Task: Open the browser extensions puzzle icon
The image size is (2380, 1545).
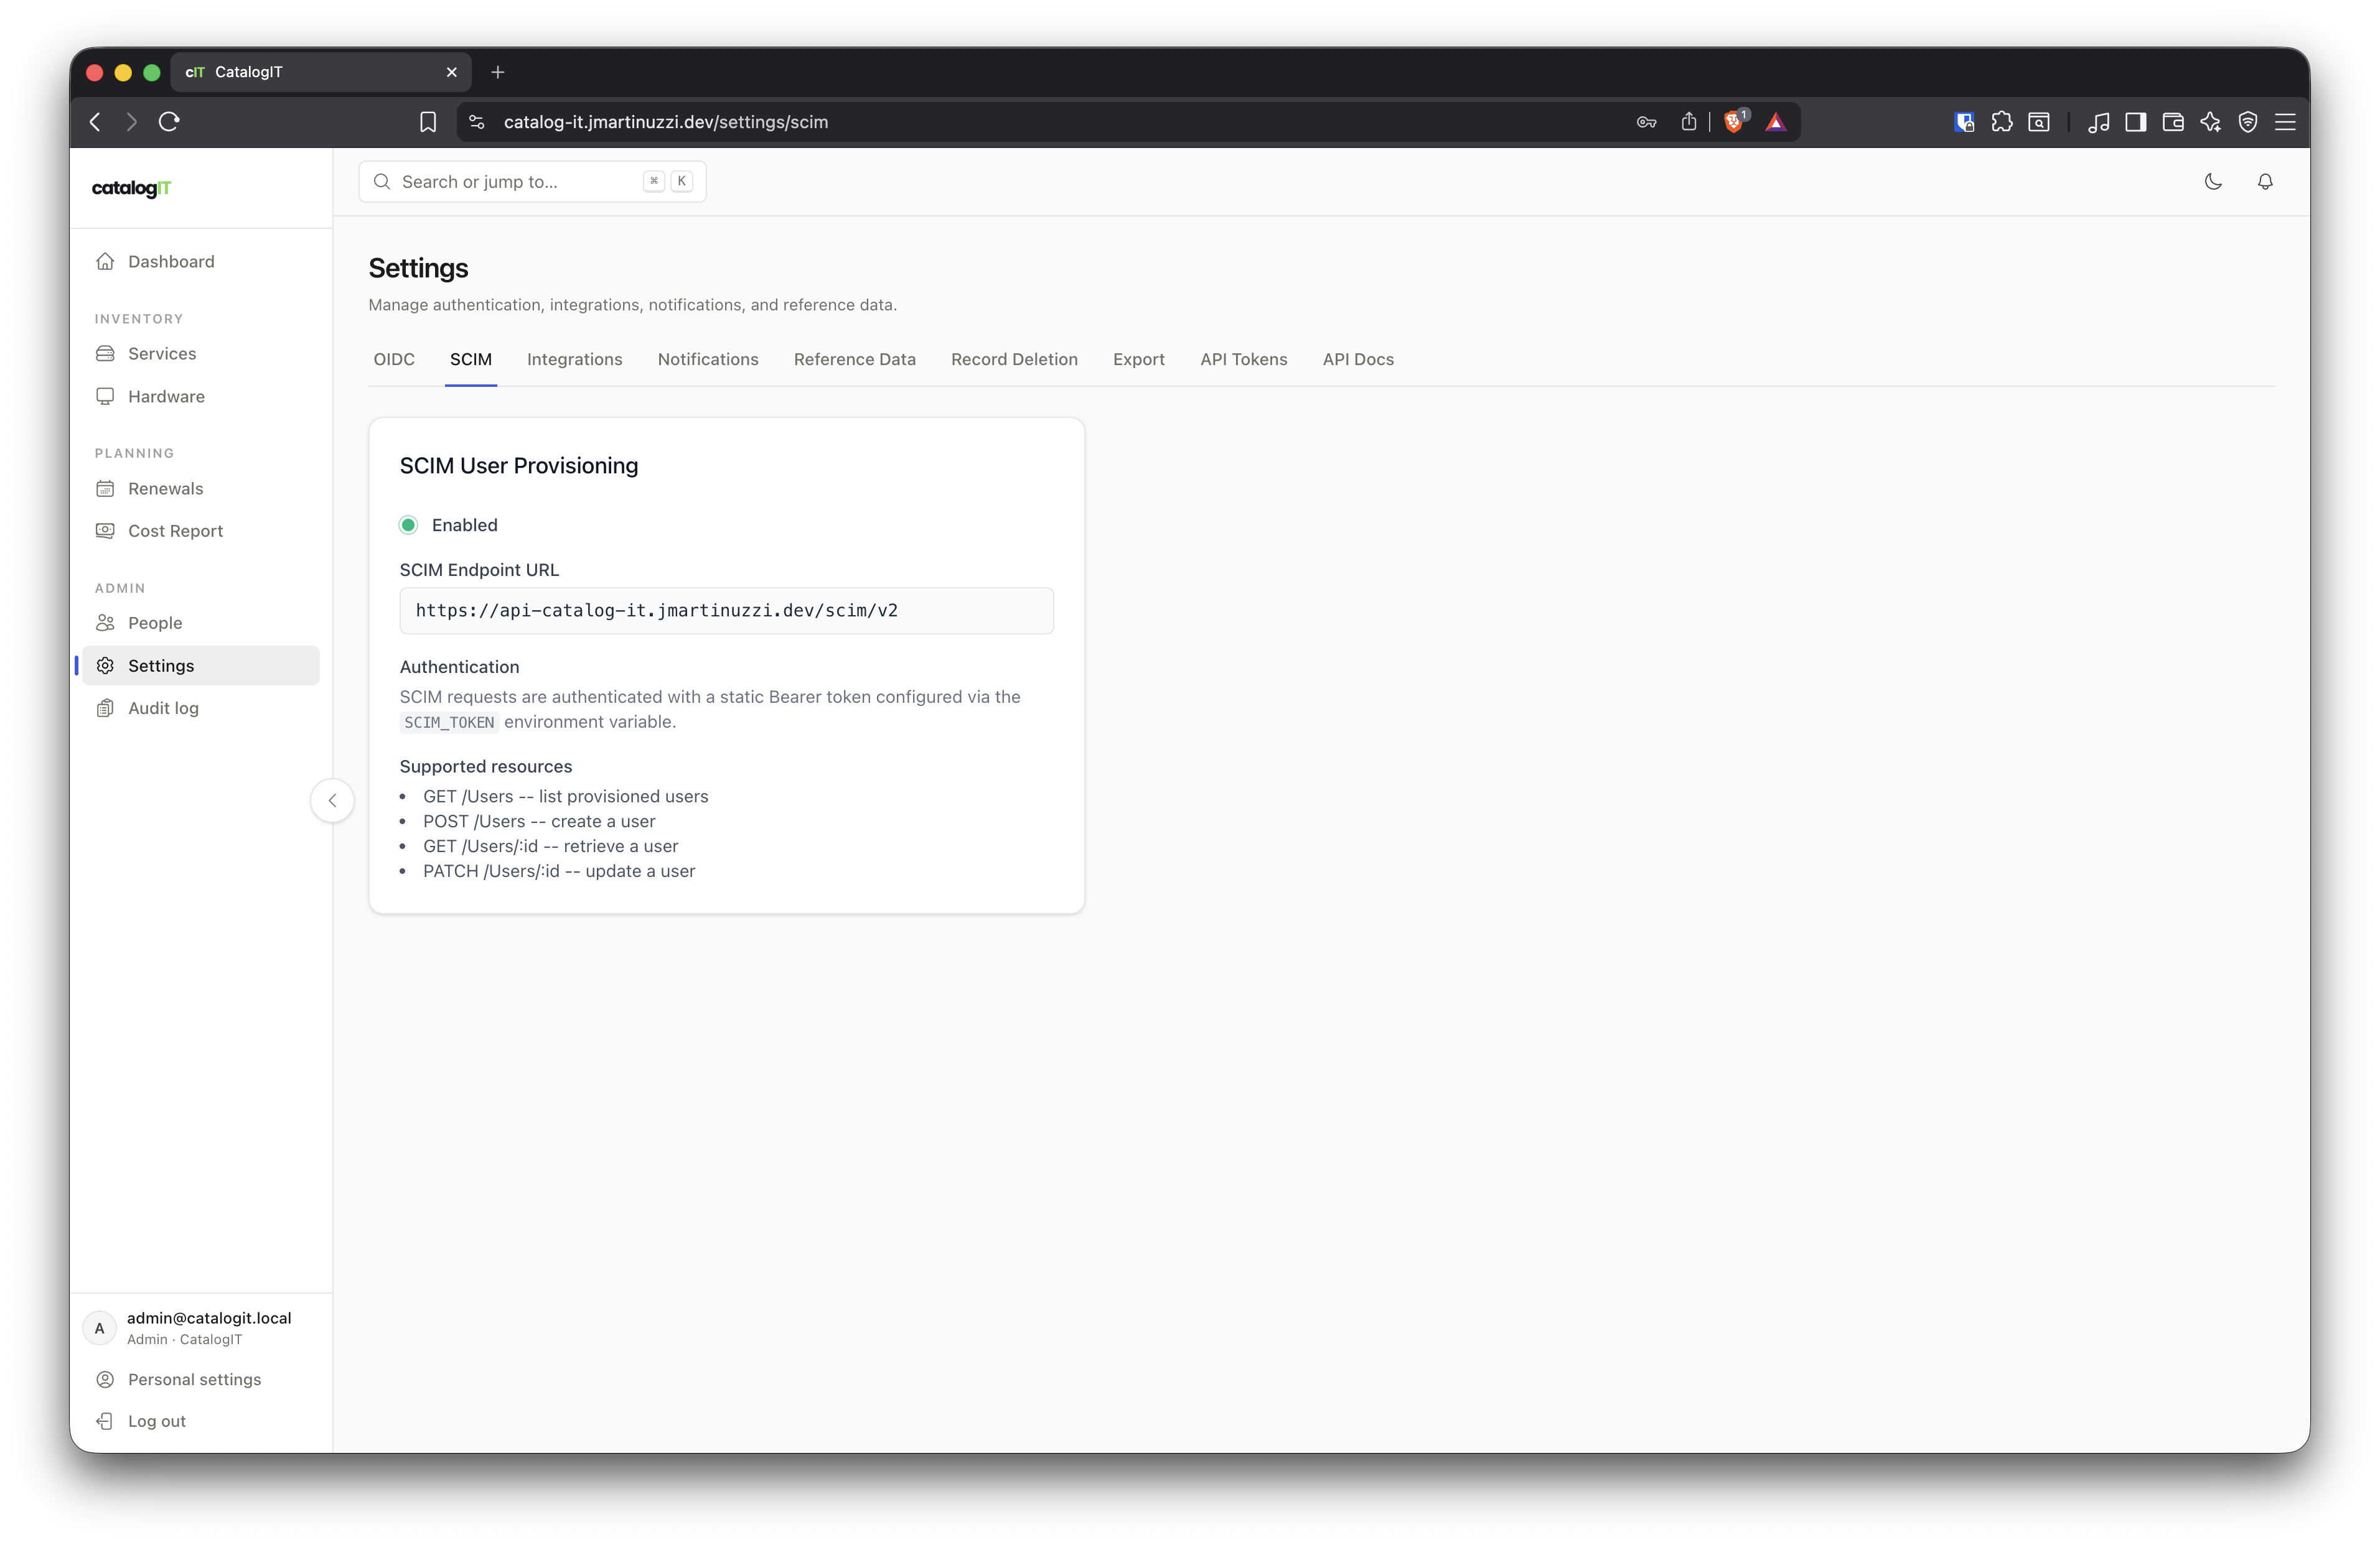Action: [x=2002, y=122]
